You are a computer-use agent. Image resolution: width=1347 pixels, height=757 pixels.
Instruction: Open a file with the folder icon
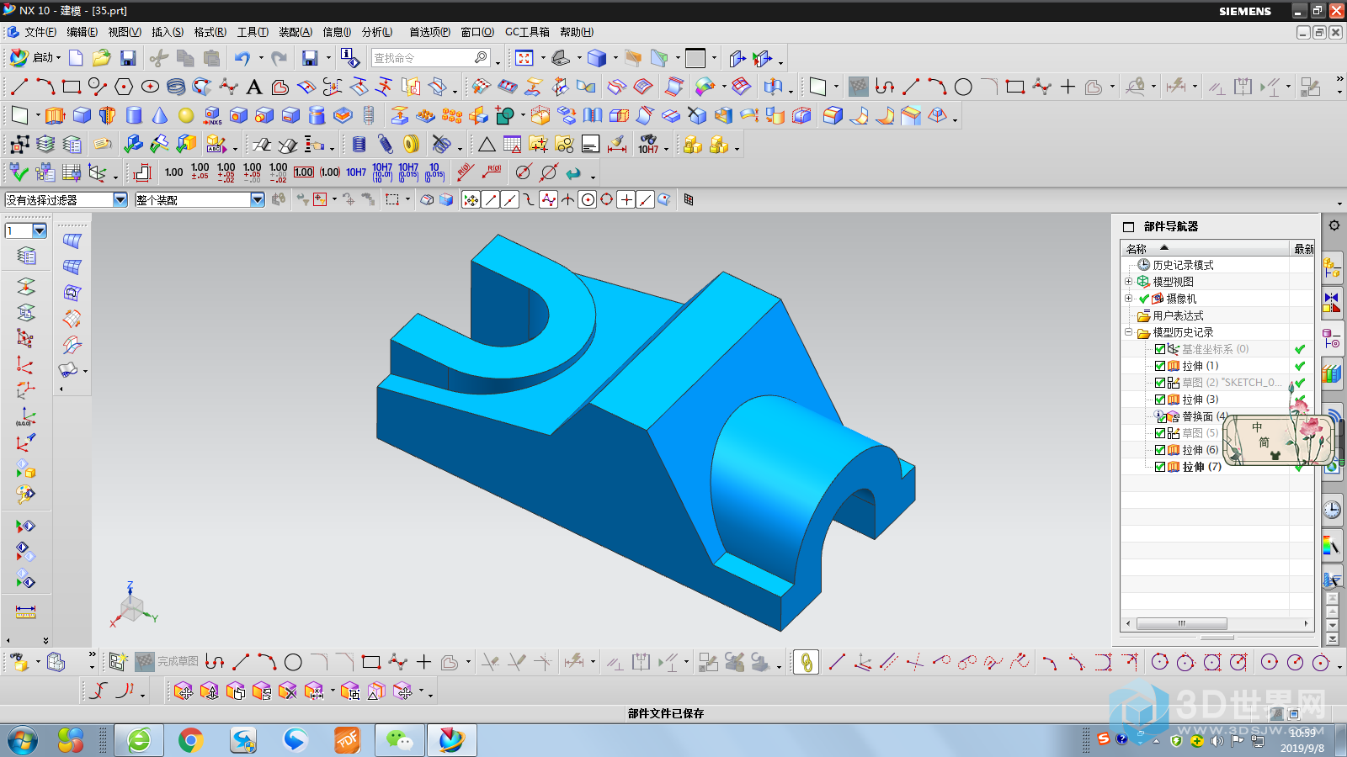(x=102, y=58)
